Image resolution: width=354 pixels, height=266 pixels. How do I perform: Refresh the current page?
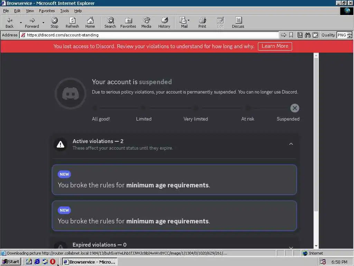pyautogui.click(x=72, y=23)
